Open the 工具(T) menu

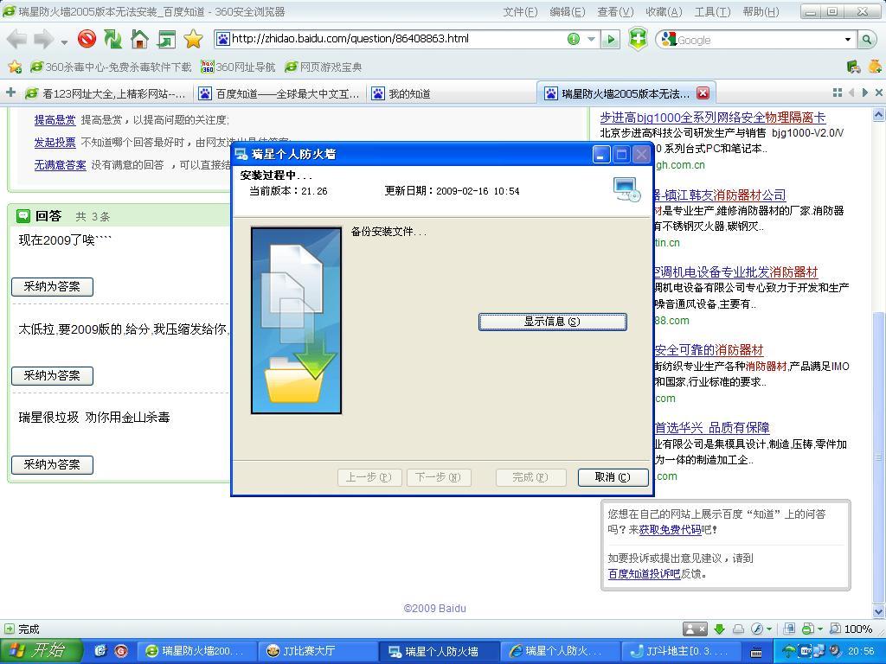coord(712,12)
